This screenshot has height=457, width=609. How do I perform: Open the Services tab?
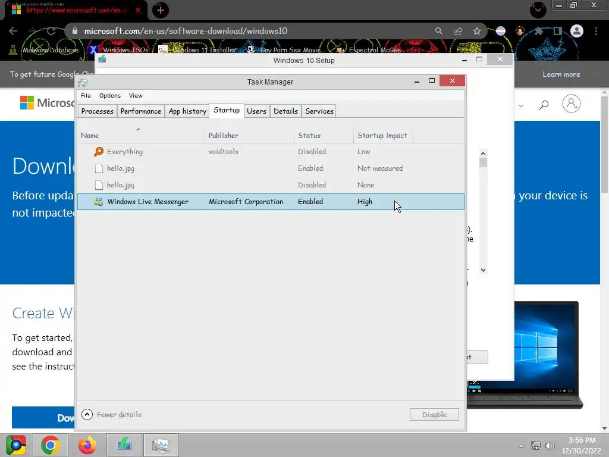click(319, 111)
